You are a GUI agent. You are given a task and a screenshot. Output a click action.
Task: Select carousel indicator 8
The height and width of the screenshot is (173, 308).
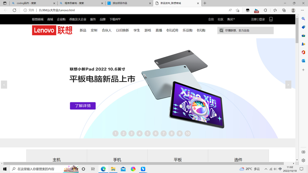pos(172,133)
